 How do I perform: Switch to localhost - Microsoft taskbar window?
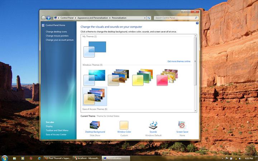click(87, 158)
